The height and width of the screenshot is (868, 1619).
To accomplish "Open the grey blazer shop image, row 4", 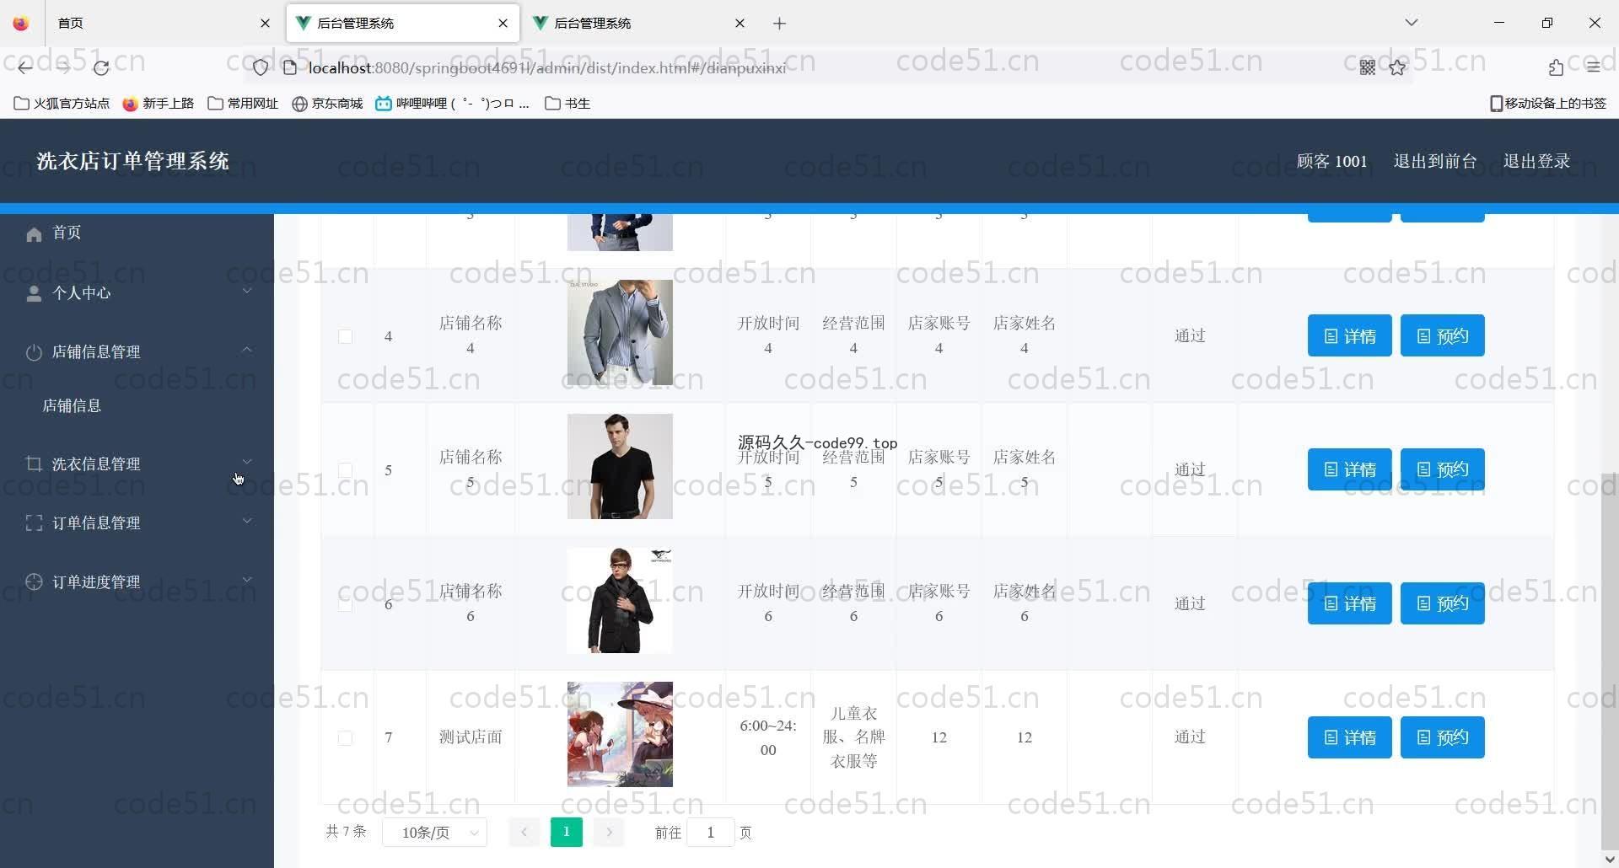I will pos(620,332).
